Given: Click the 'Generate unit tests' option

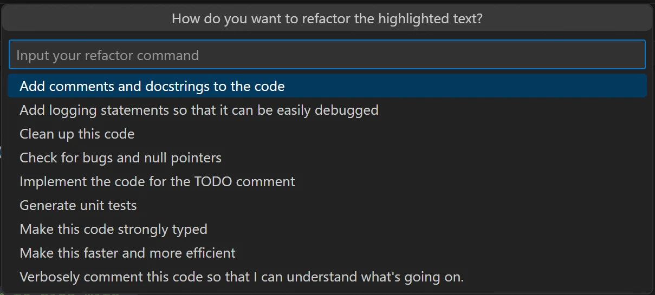Looking at the screenshot, I should [78, 205].
